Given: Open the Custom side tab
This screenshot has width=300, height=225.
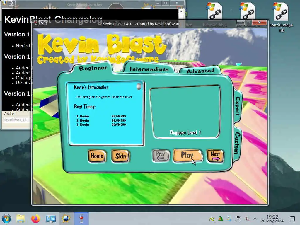Looking at the screenshot, I should pyautogui.click(x=238, y=143).
